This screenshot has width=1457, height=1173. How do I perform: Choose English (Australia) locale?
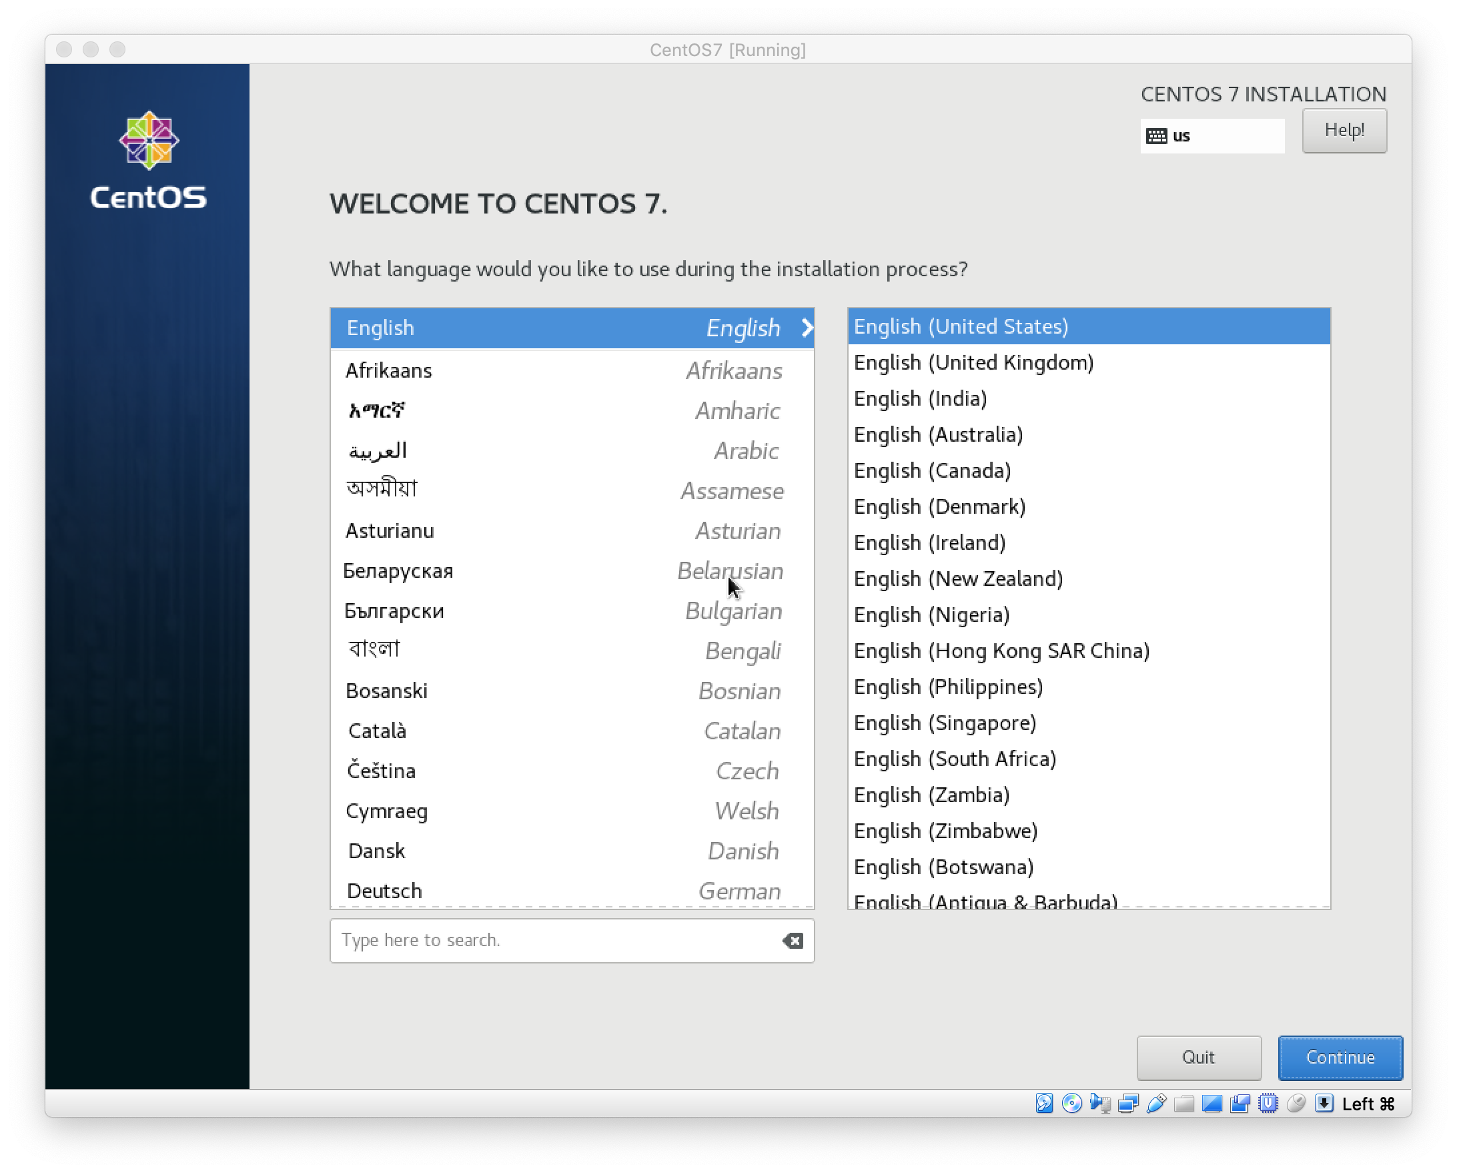938,435
